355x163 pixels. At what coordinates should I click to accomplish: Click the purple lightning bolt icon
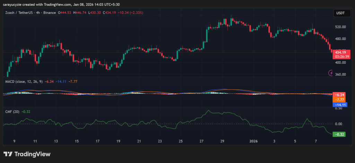point(330,73)
